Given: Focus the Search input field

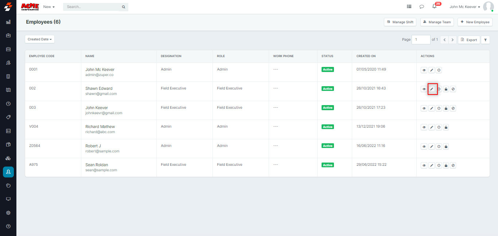Looking at the screenshot, I should [92, 7].
